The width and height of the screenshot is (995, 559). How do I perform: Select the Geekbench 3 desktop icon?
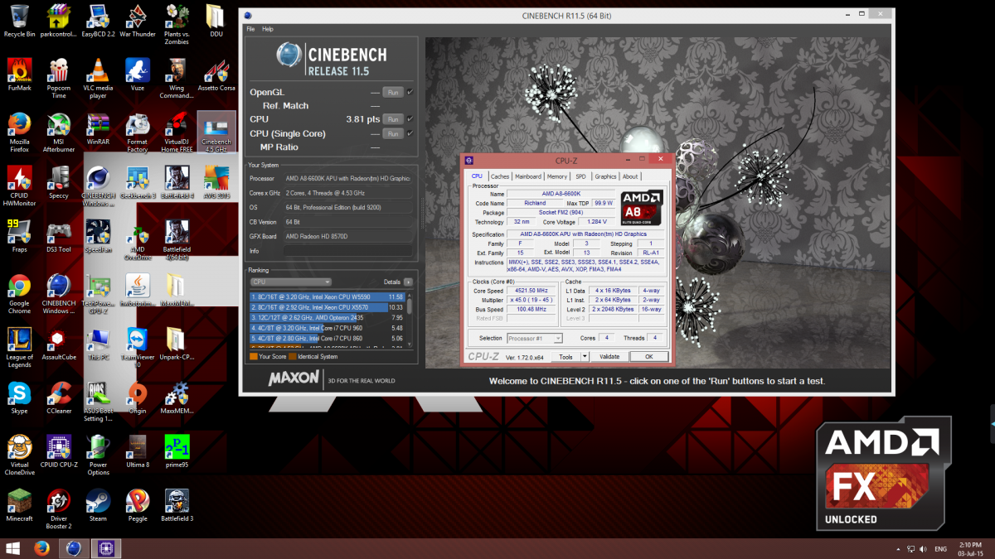coord(138,183)
